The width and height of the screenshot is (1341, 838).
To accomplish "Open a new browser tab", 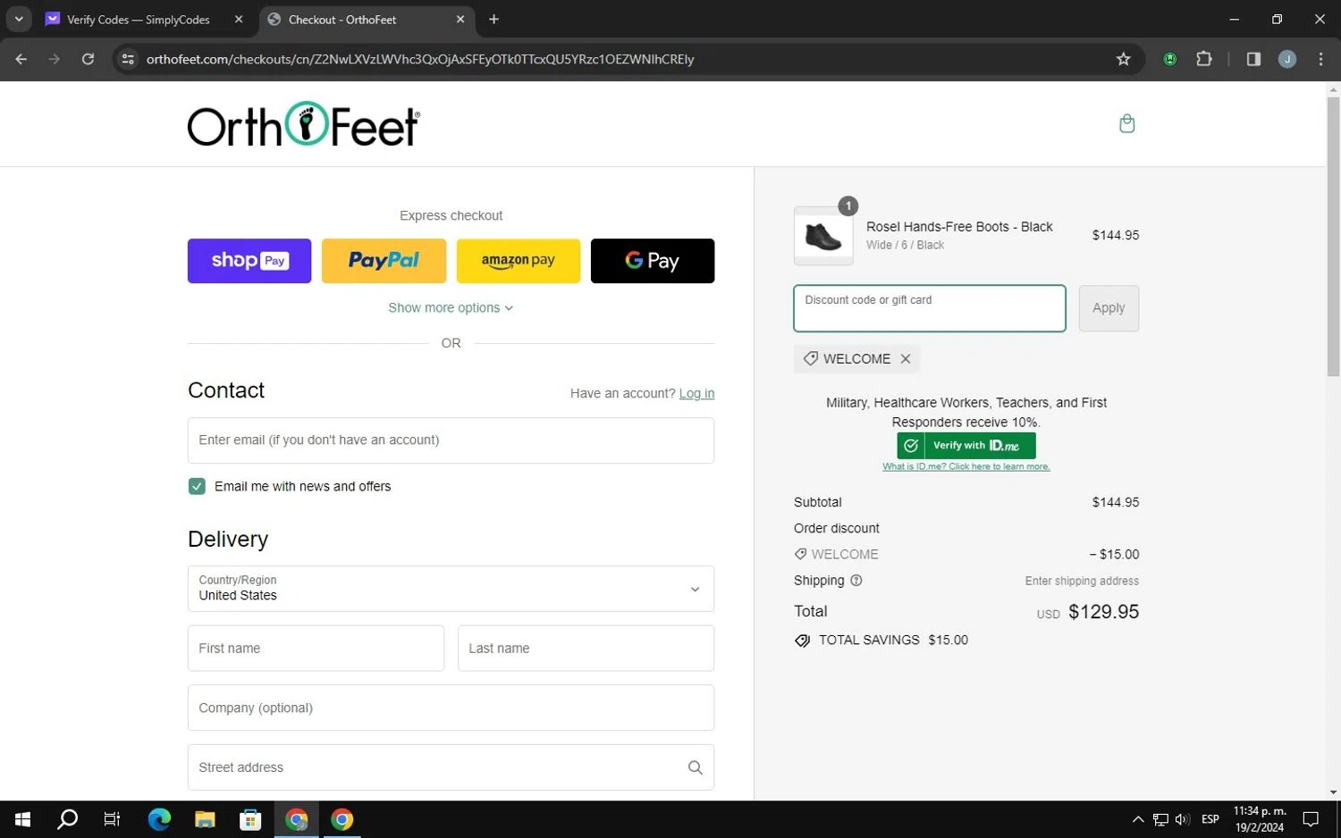I will (493, 19).
